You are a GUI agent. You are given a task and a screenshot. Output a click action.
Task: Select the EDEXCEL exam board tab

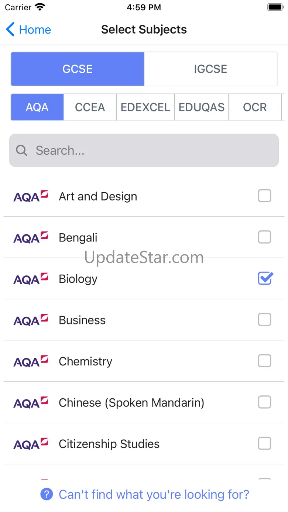click(145, 107)
